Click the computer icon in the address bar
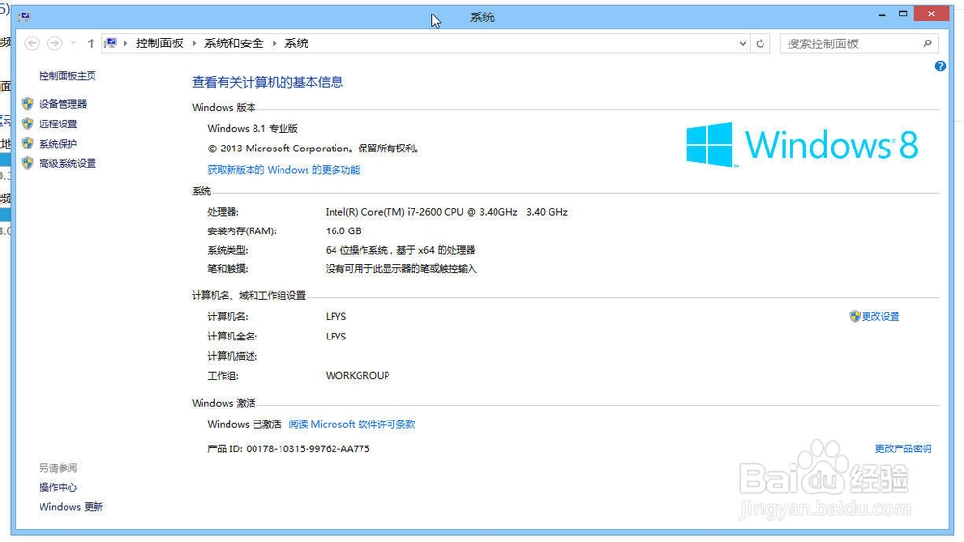Image resolution: width=964 pixels, height=542 pixels. click(x=111, y=43)
